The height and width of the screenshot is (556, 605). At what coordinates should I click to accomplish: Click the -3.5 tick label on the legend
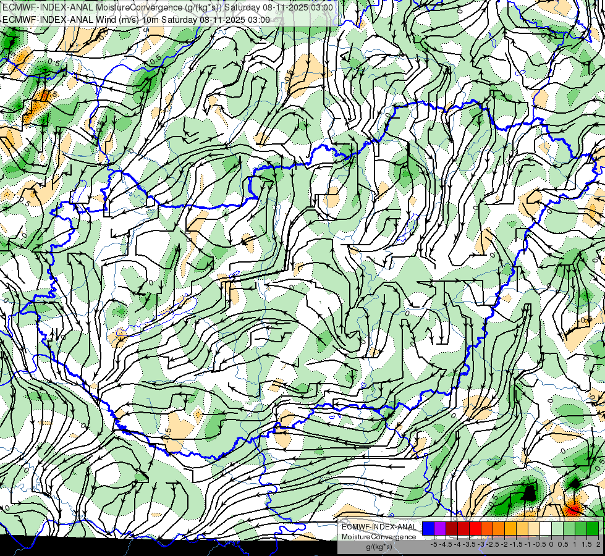click(x=469, y=544)
